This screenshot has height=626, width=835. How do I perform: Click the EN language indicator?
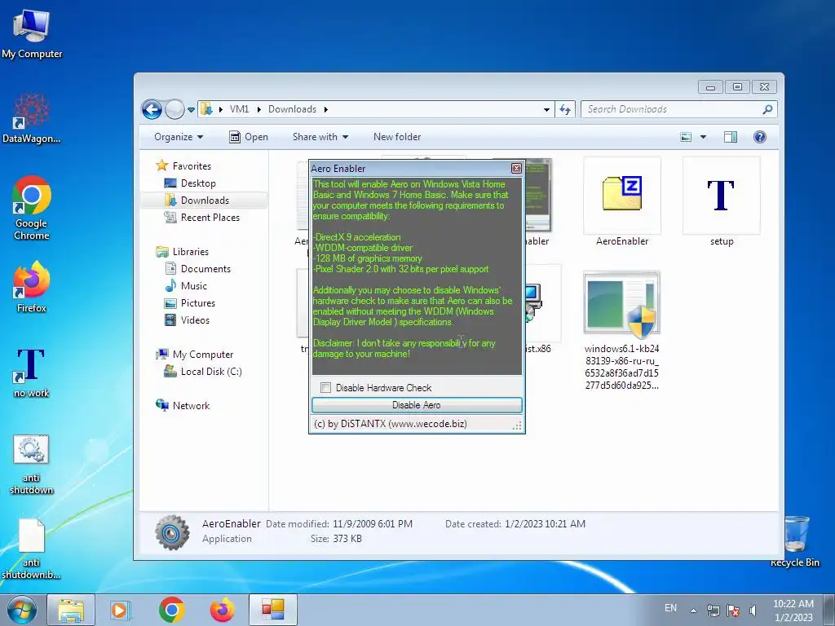(670, 608)
